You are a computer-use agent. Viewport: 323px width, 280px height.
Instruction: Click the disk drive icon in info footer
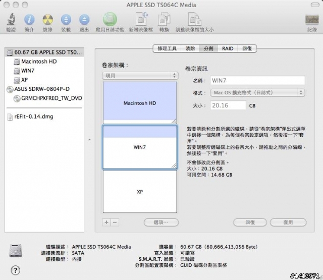coord(16,250)
